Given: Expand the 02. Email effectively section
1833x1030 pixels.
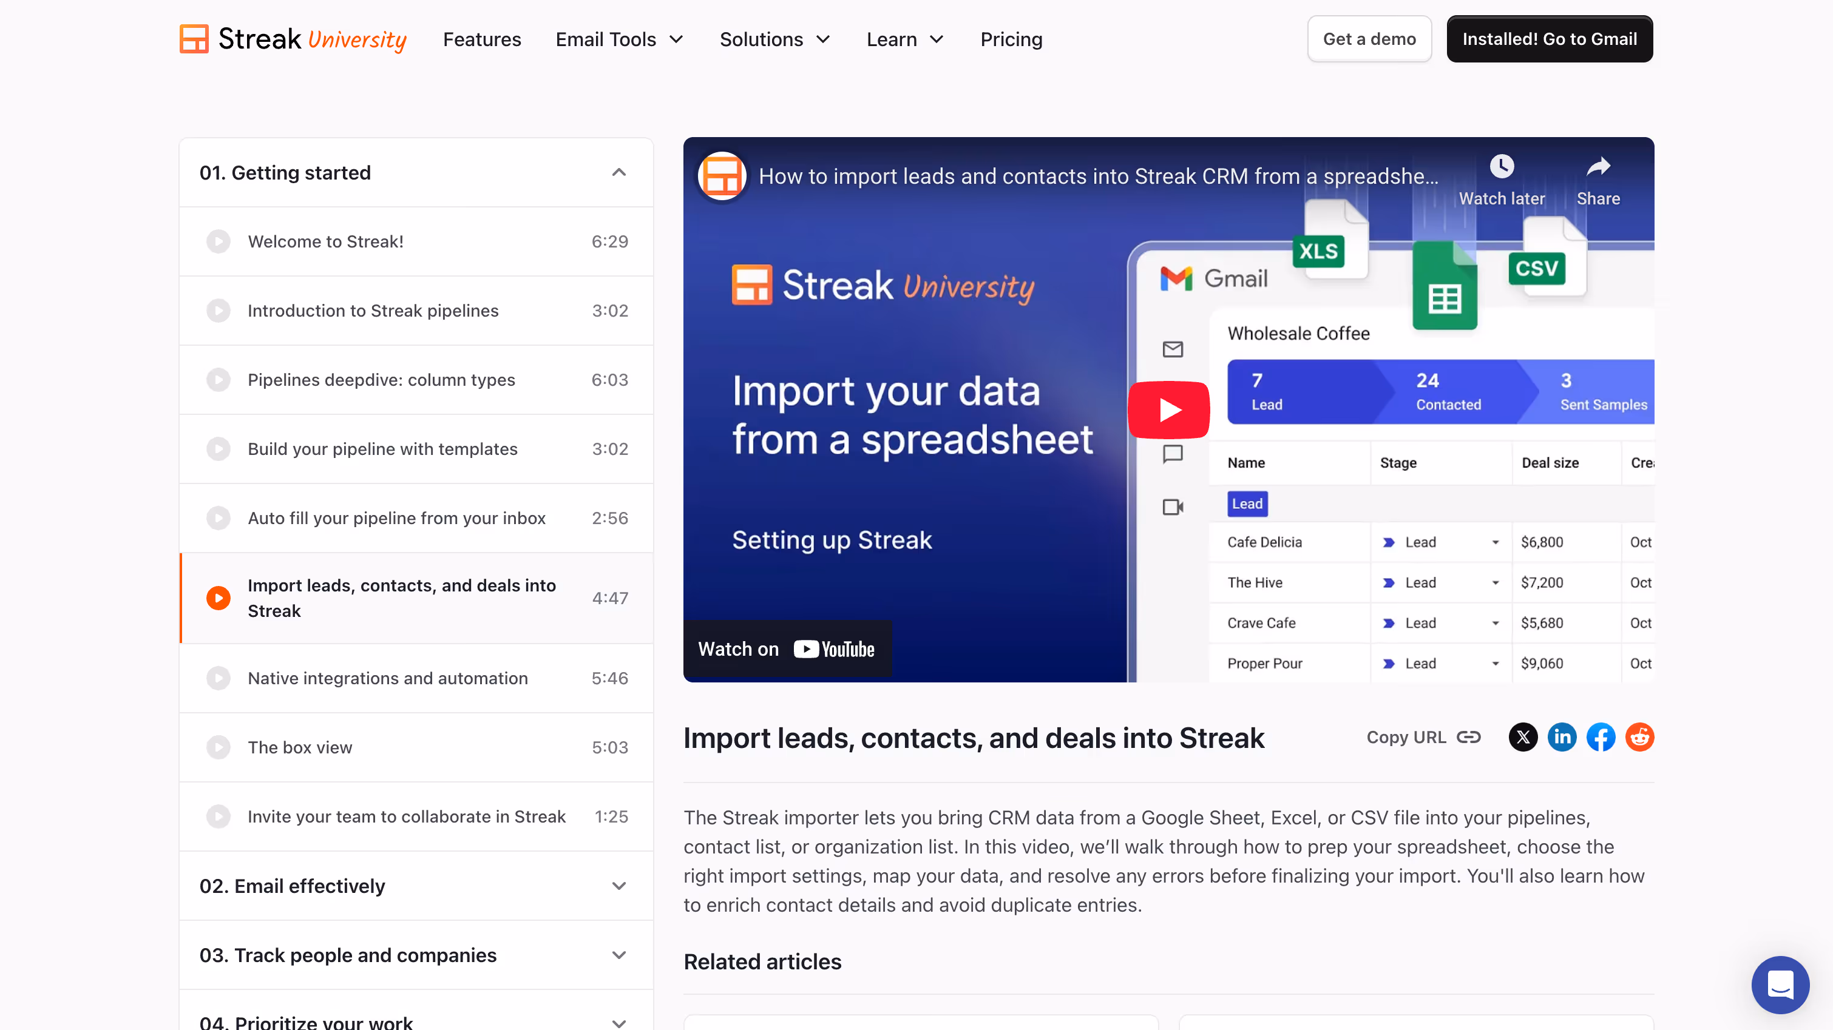Looking at the screenshot, I should (416, 886).
